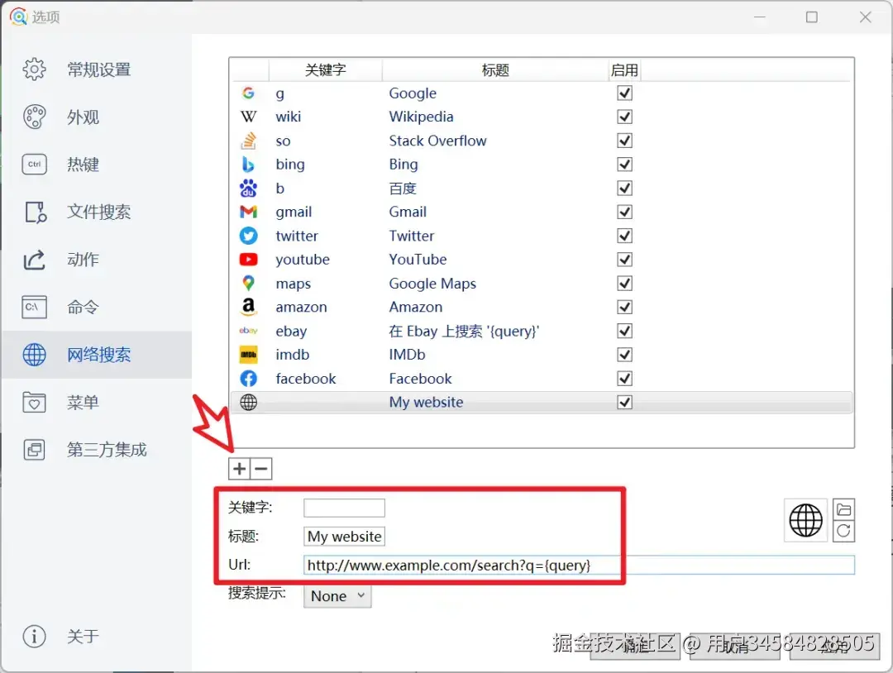The width and height of the screenshot is (893, 673).
Task: Select the IMDb title cell
Action: click(407, 355)
